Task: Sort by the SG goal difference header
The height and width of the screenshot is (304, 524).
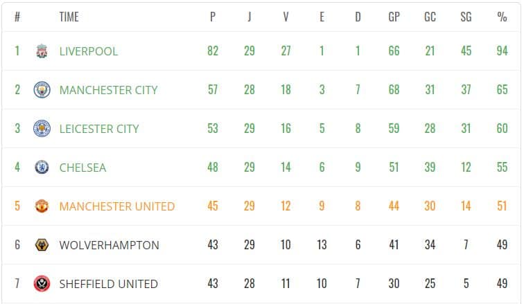Action: coord(466,17)
